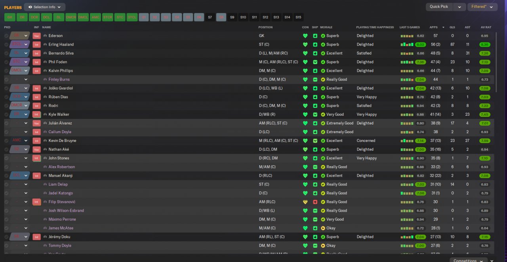Toggle selection tick for Finley Burns

(6, 79)
